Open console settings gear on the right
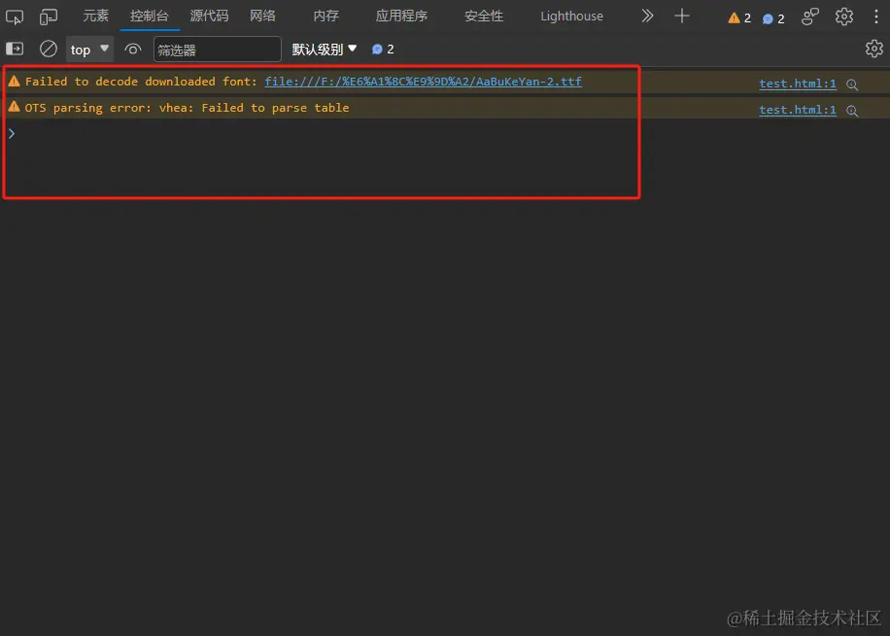The image size is (890, 636). 874,49
